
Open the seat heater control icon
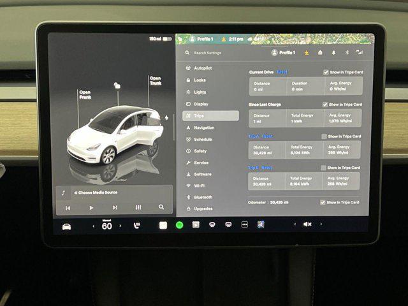pos(137,226)
